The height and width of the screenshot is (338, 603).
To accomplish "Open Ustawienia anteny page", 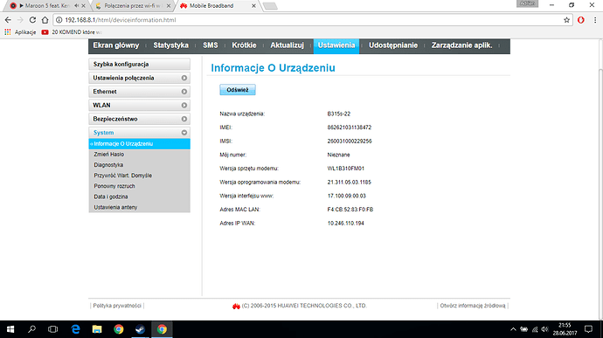I will (x=115, y=207).
